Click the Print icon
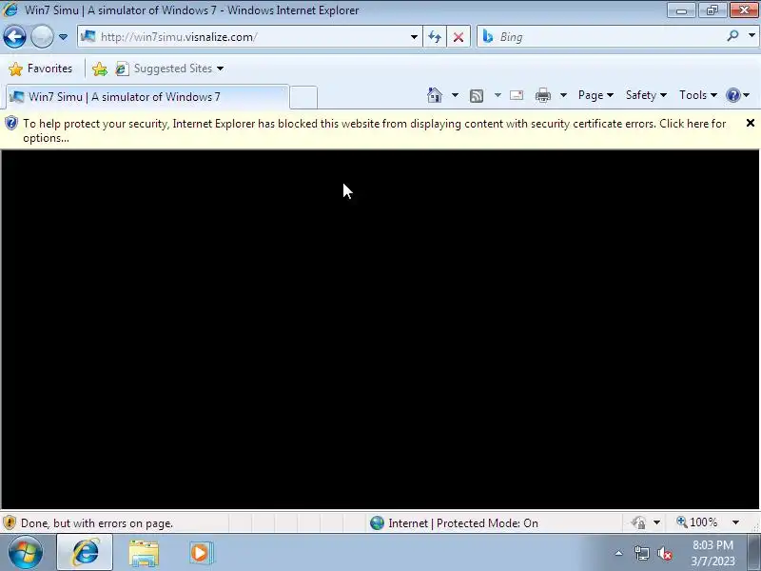The width and height of the screenshot is (761, 571). pyautogui.click(x=542, y=95)
